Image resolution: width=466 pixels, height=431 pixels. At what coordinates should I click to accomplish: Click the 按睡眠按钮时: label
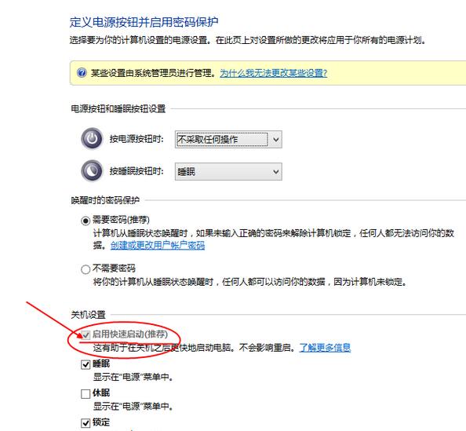click(x=137, y=171)
